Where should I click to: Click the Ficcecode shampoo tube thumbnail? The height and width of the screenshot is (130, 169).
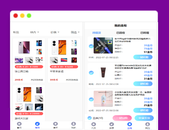pyautogui.click(x=103, y=72)
